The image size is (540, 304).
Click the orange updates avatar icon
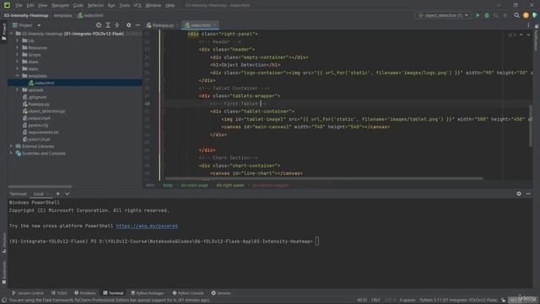point(526,15)
